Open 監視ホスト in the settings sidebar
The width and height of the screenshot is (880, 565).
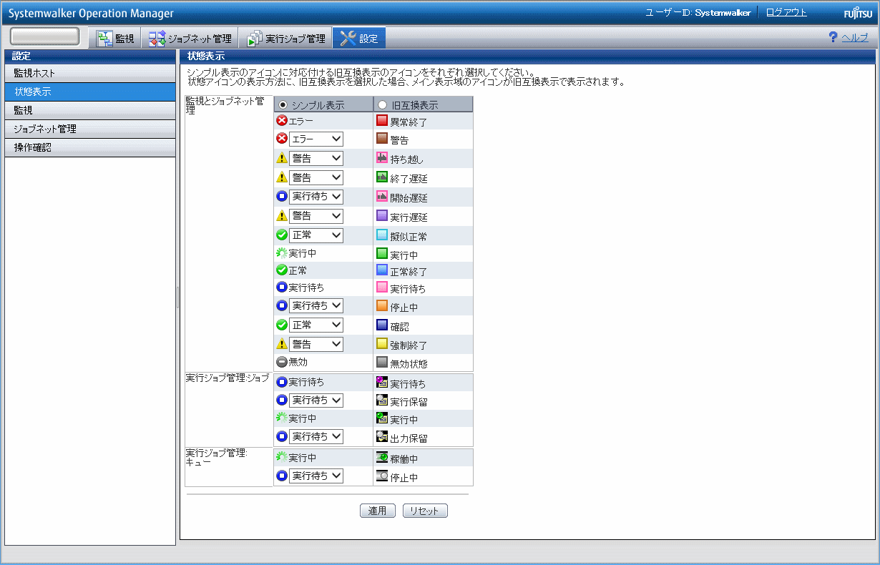point(90,73)
